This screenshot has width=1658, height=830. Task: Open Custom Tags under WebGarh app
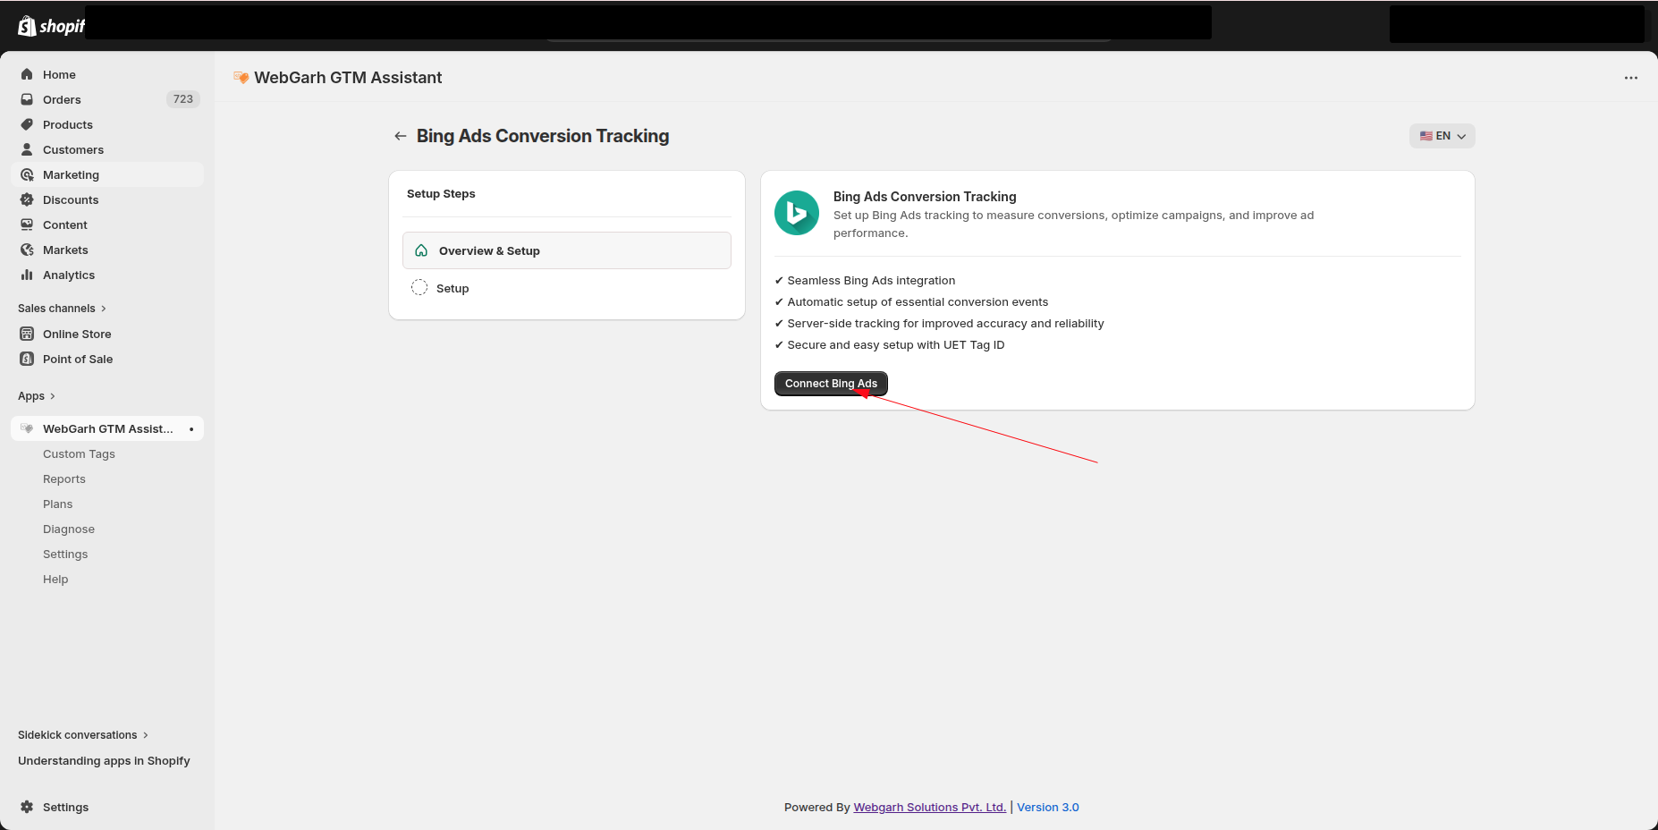[x=79, y=454]
